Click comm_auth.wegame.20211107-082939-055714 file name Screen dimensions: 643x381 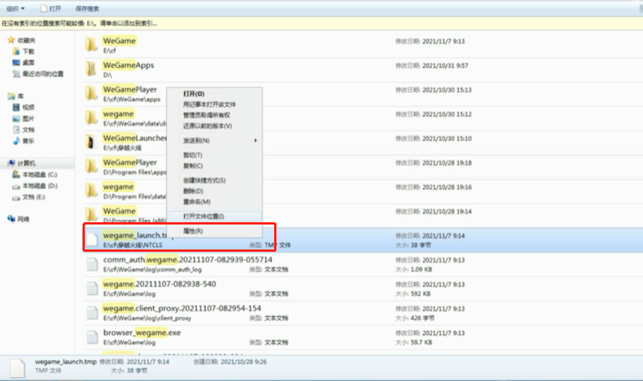[x=188, y=259]
